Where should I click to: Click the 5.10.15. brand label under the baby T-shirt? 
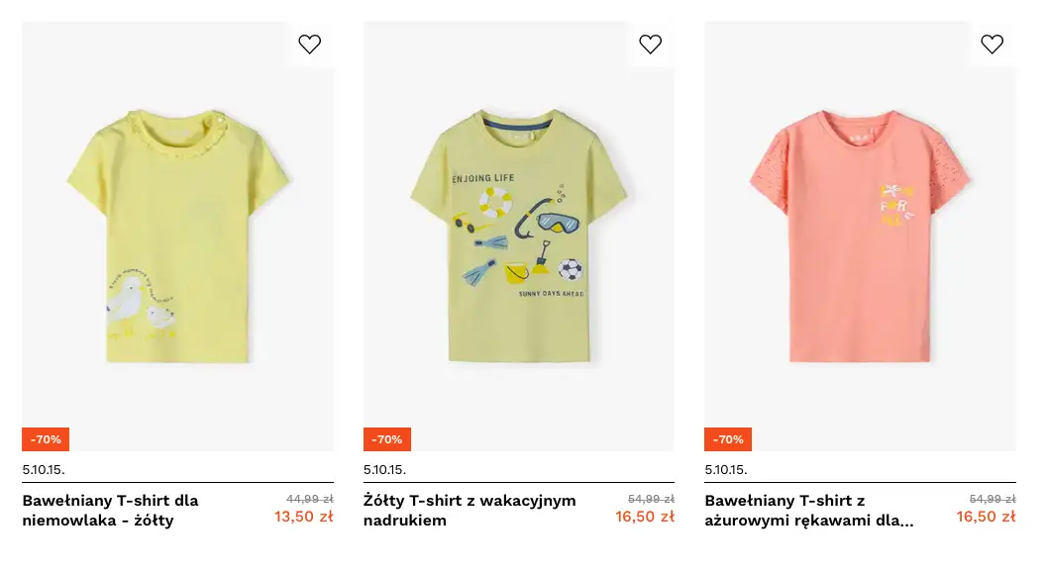click(44, 469)
